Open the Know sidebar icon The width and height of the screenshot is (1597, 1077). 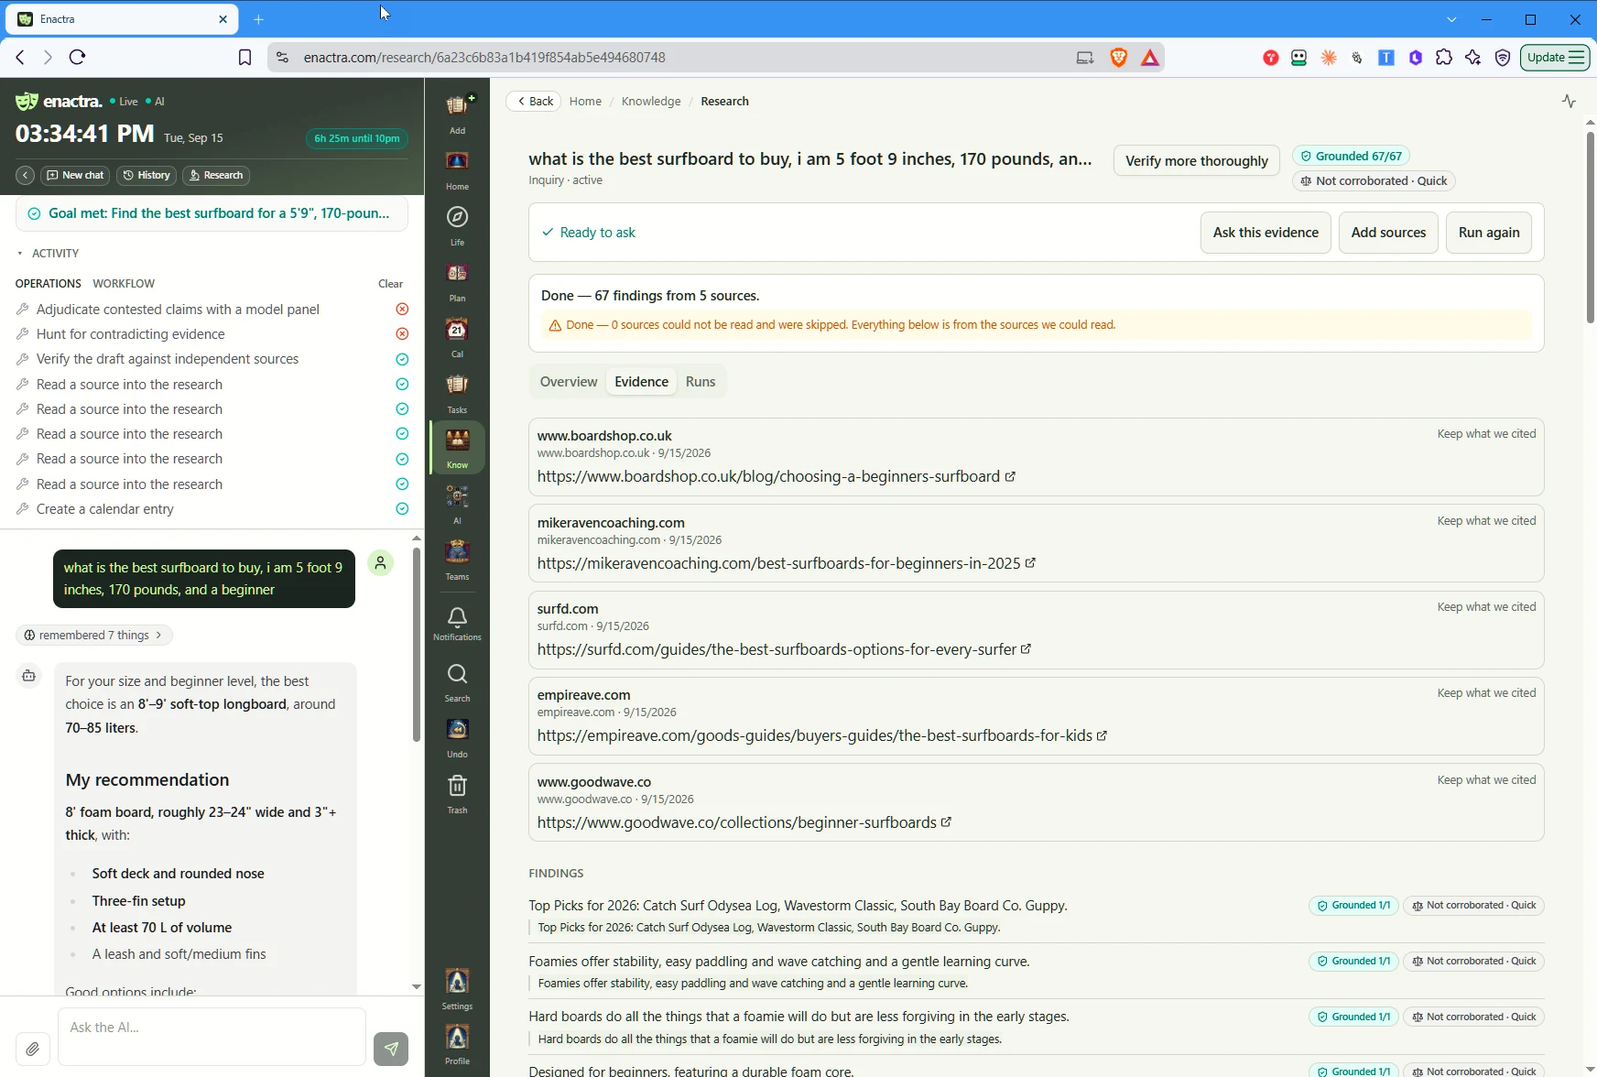point(457,448)
